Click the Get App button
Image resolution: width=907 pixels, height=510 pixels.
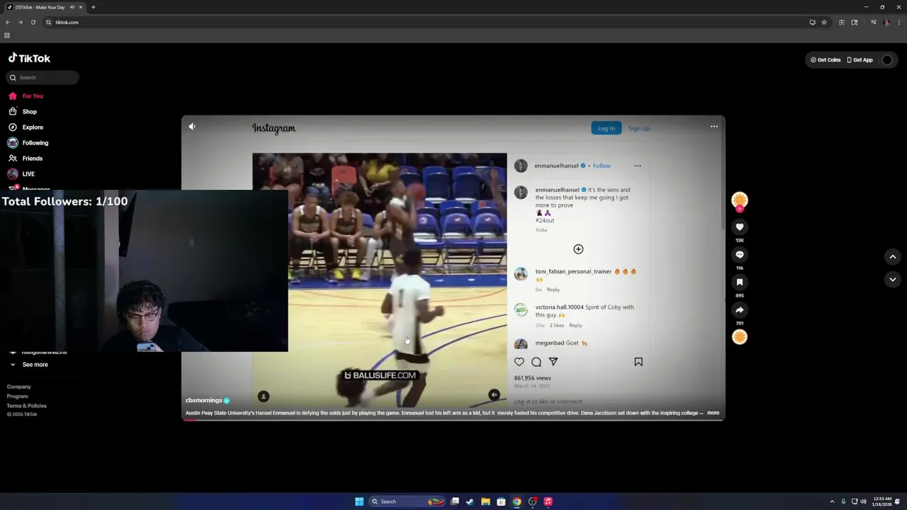tap(860, 59)
